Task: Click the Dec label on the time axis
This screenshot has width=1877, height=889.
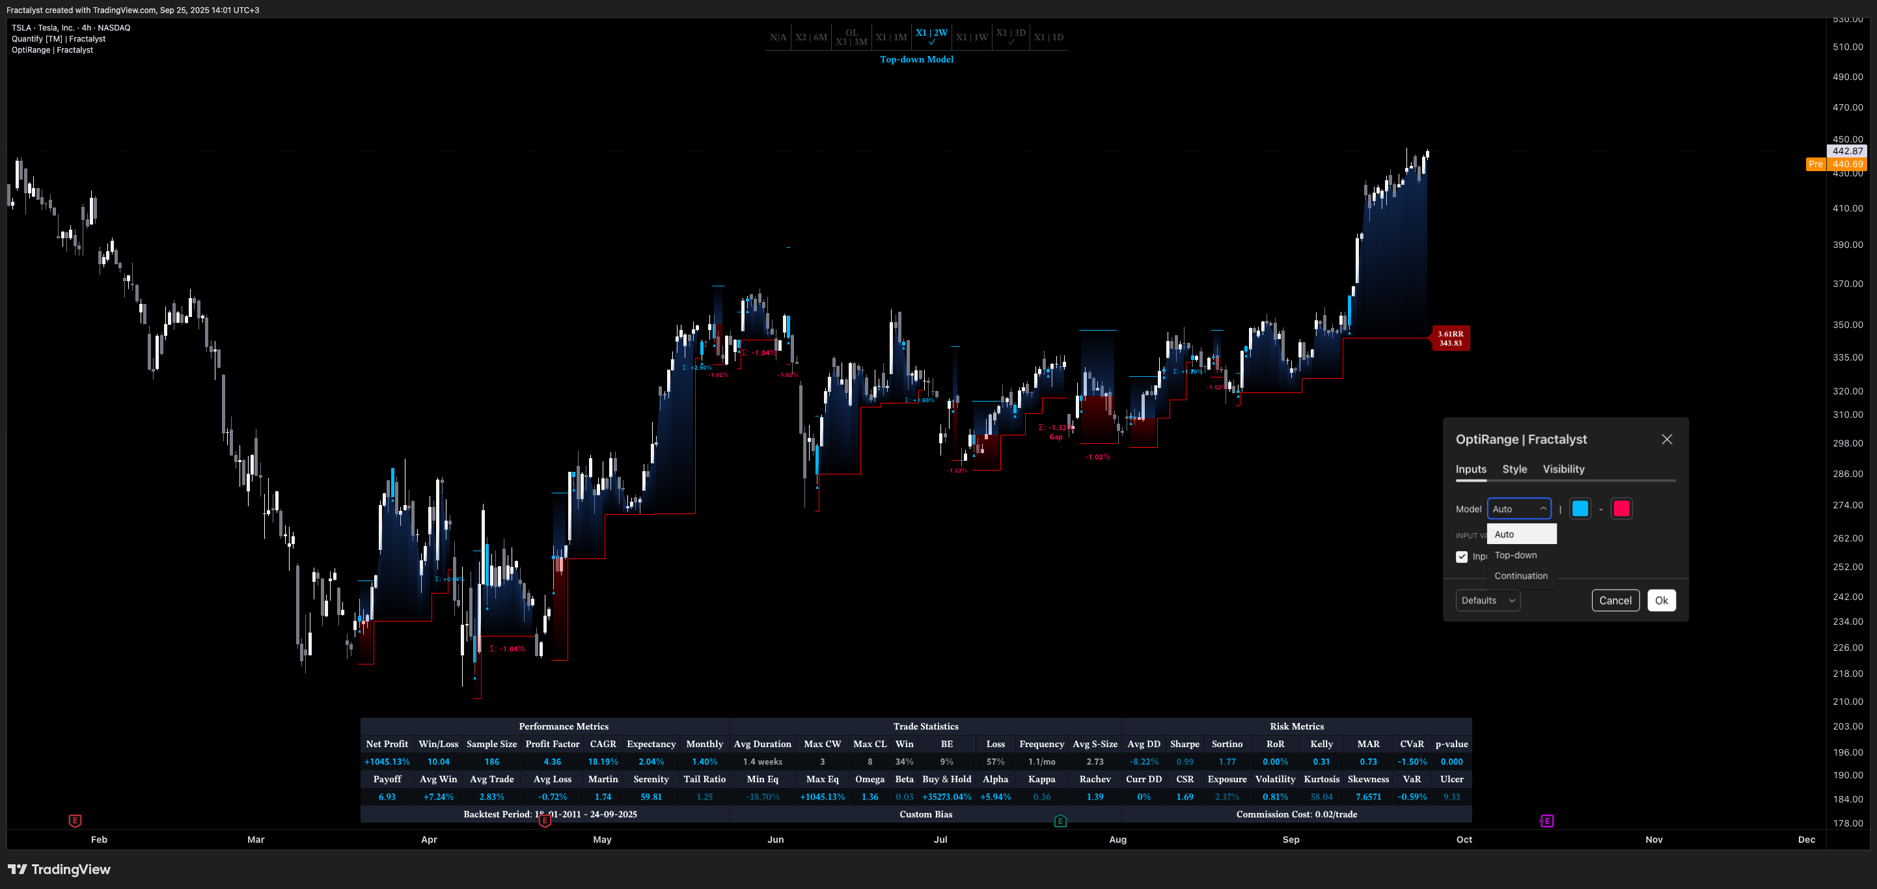Action: coord(1806,840)
